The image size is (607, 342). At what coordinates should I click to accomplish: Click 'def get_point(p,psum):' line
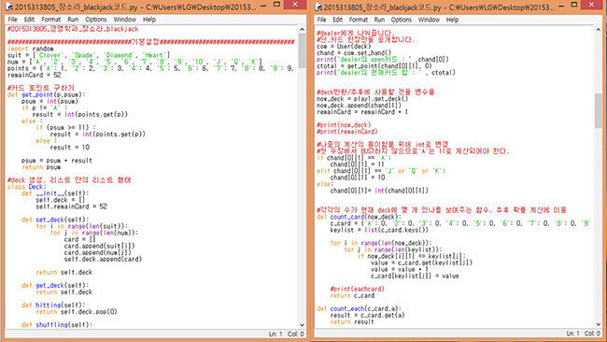point(46,94)
